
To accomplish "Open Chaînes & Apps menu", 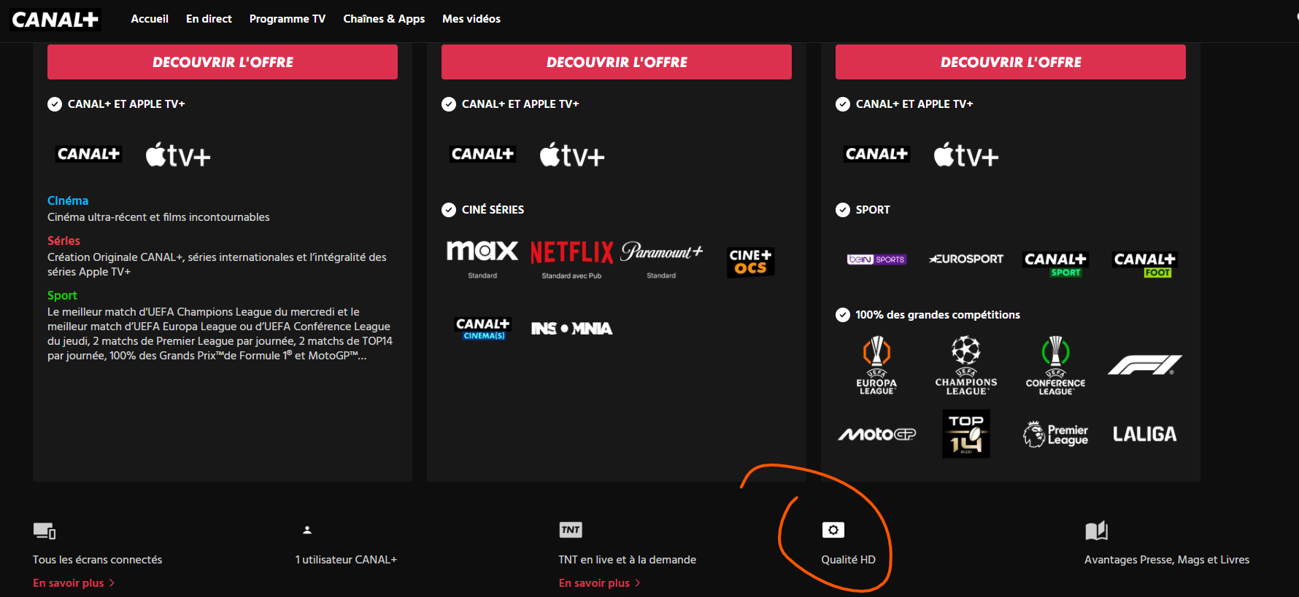I will pyautogui.click(x=384, y=19).
